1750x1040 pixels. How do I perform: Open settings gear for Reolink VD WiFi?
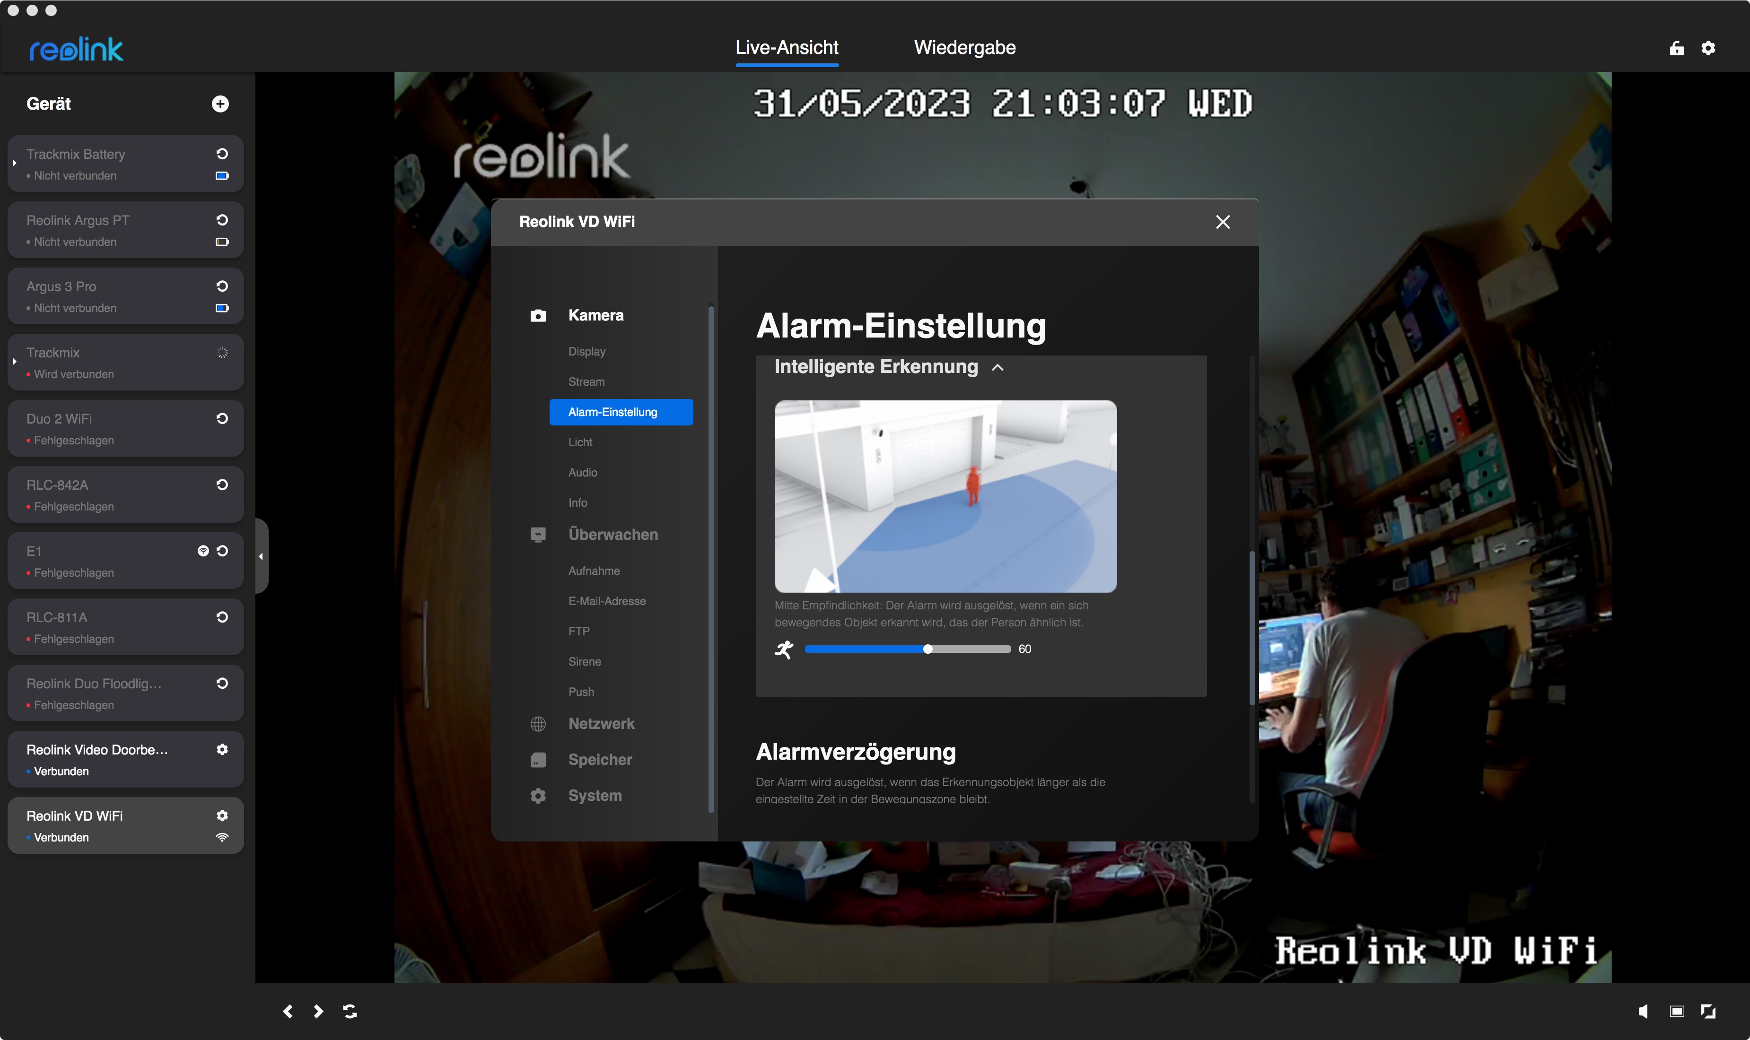[222, 815]
